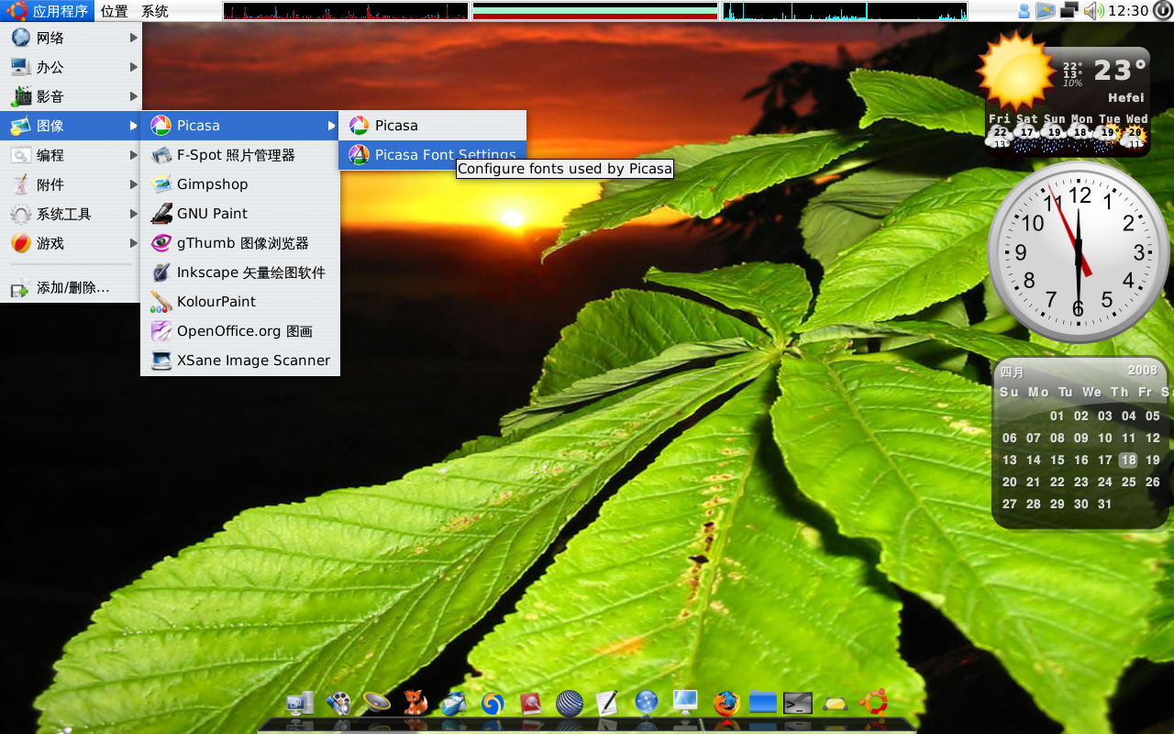Click the sun icon on weather widget
This screenshot has height=734, width=1174.
point(1015,71)
